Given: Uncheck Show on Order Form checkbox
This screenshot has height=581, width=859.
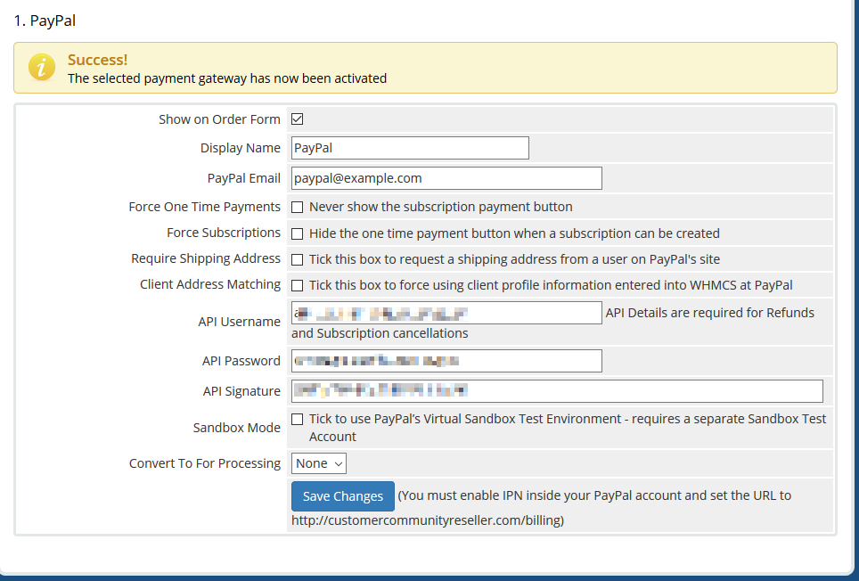Looking at the screenshot, I should click(298, 119).
